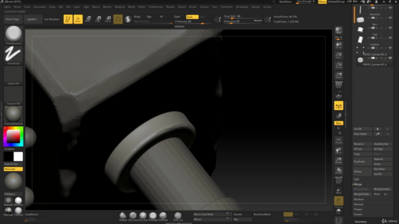Open the Preferences menu
399x224 pixels.
click(155, 7)
